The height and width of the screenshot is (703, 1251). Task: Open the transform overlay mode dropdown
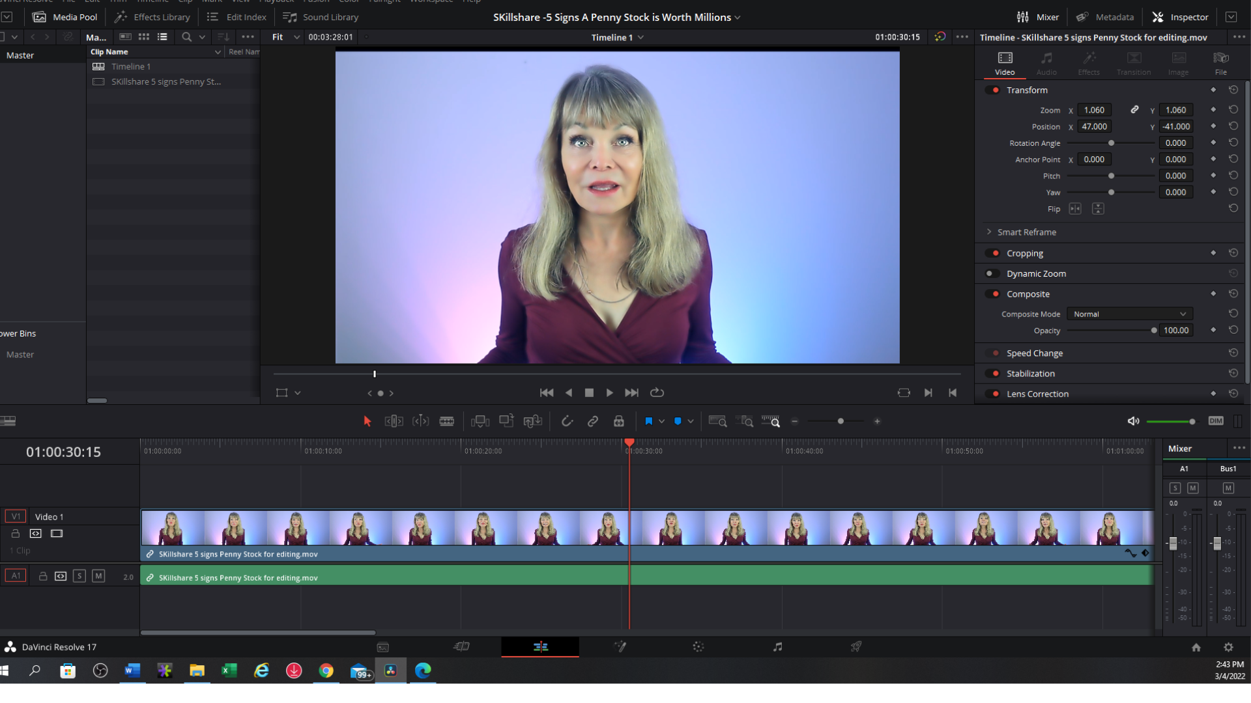tap(298, 393)
